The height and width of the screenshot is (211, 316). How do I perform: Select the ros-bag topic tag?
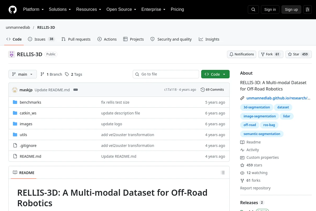coord(269,125)
